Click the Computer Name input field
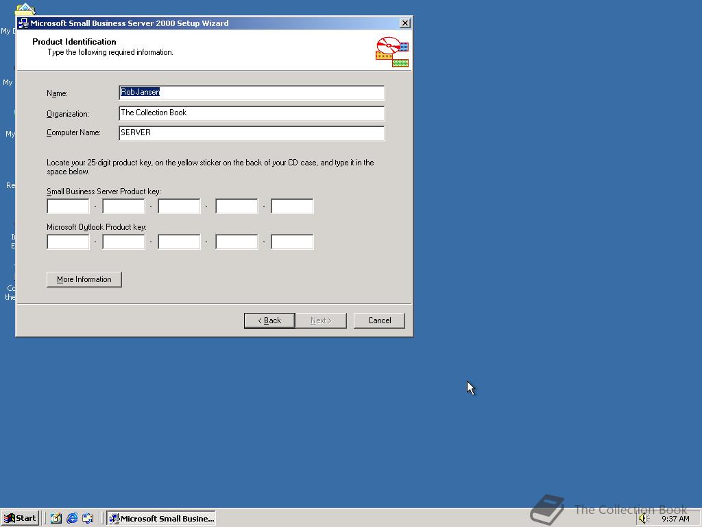 252,133
